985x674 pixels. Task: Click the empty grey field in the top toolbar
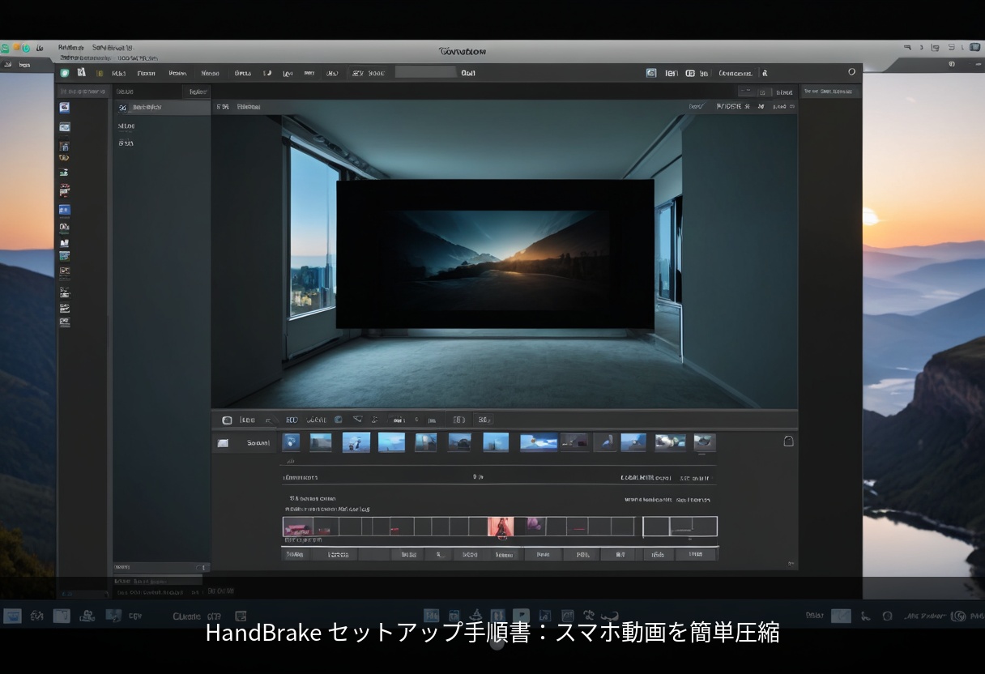pyautogui.click(x=425, y=72)
